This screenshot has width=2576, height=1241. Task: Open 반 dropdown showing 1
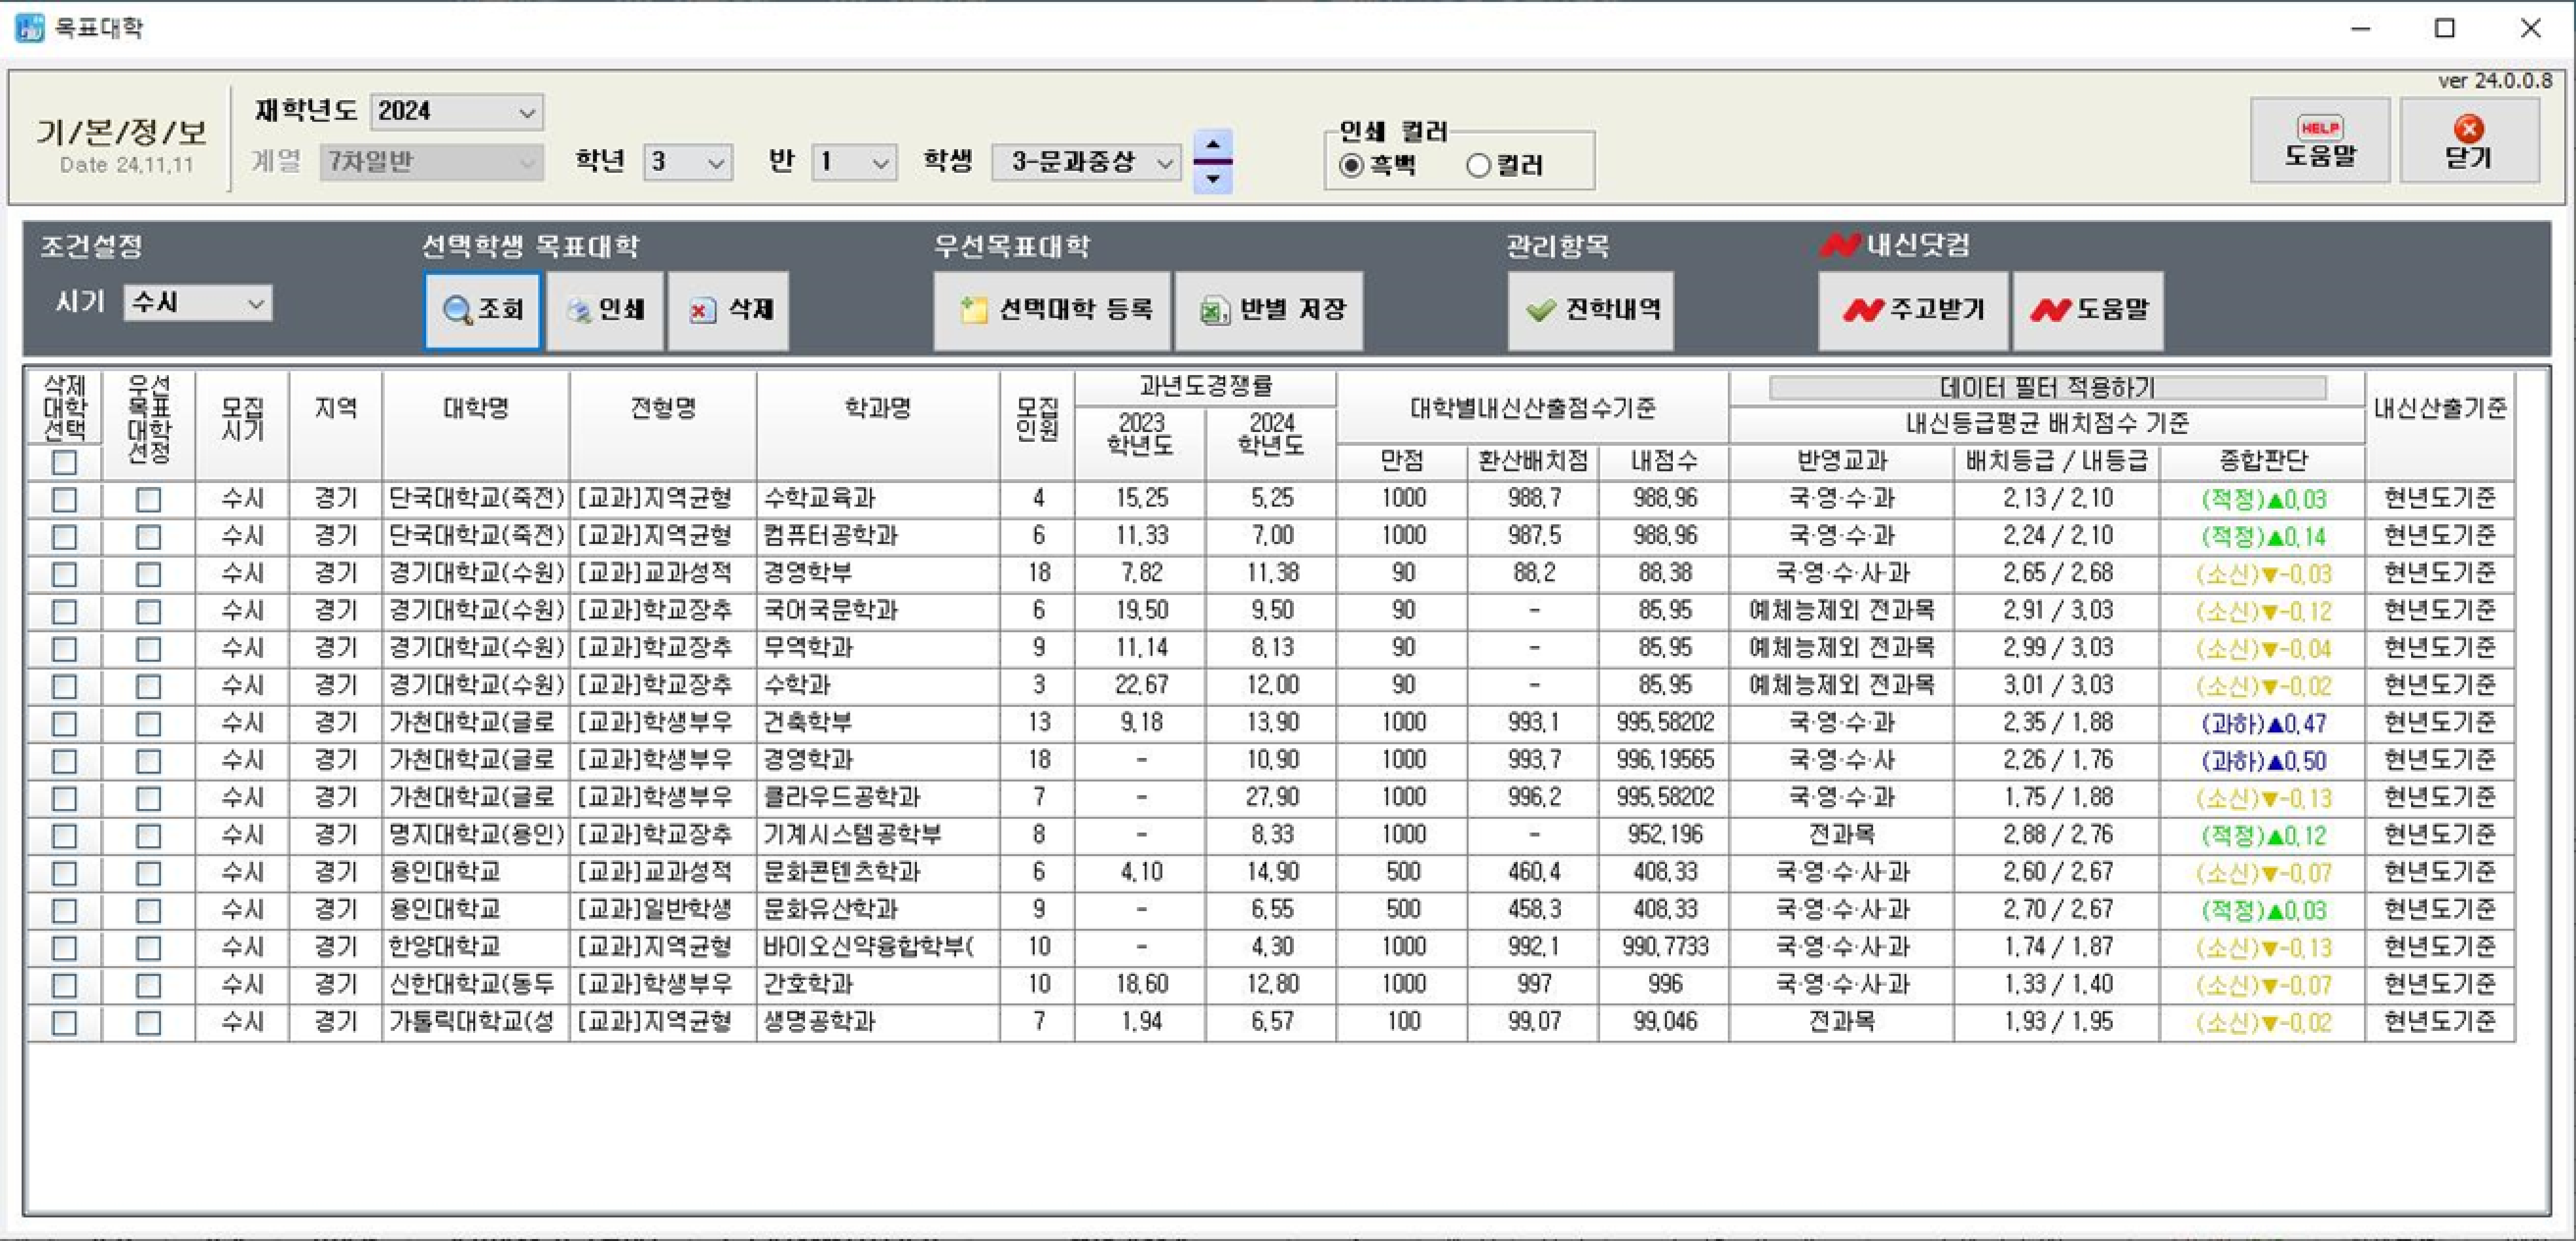tap(853, 162)
